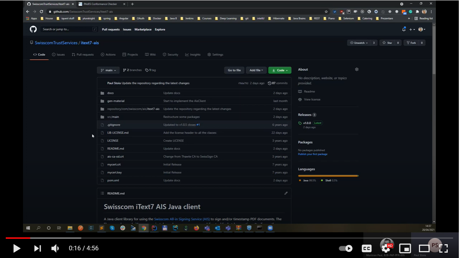This screenshot has height=258, width=460.
Task: View the 87 commits history
Action: pyautogui.click(x=278, y=83)
